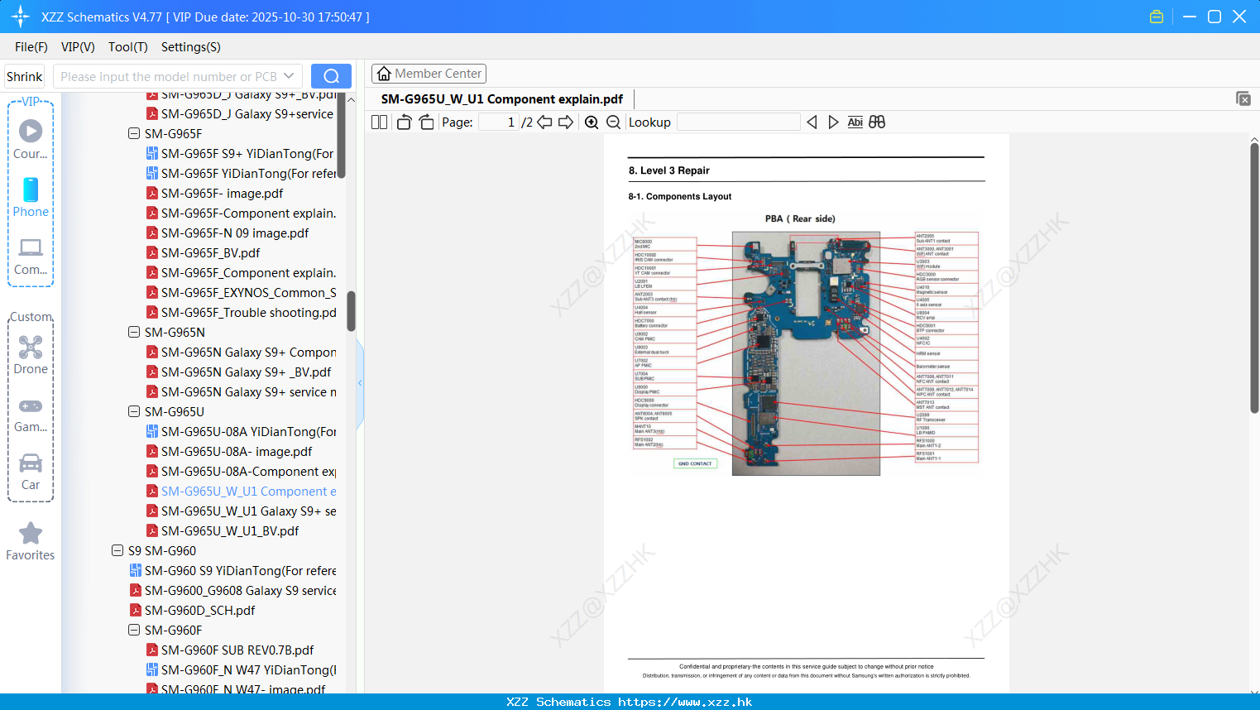Select the Drone category

pyautogui.click(x=31, y=355)
